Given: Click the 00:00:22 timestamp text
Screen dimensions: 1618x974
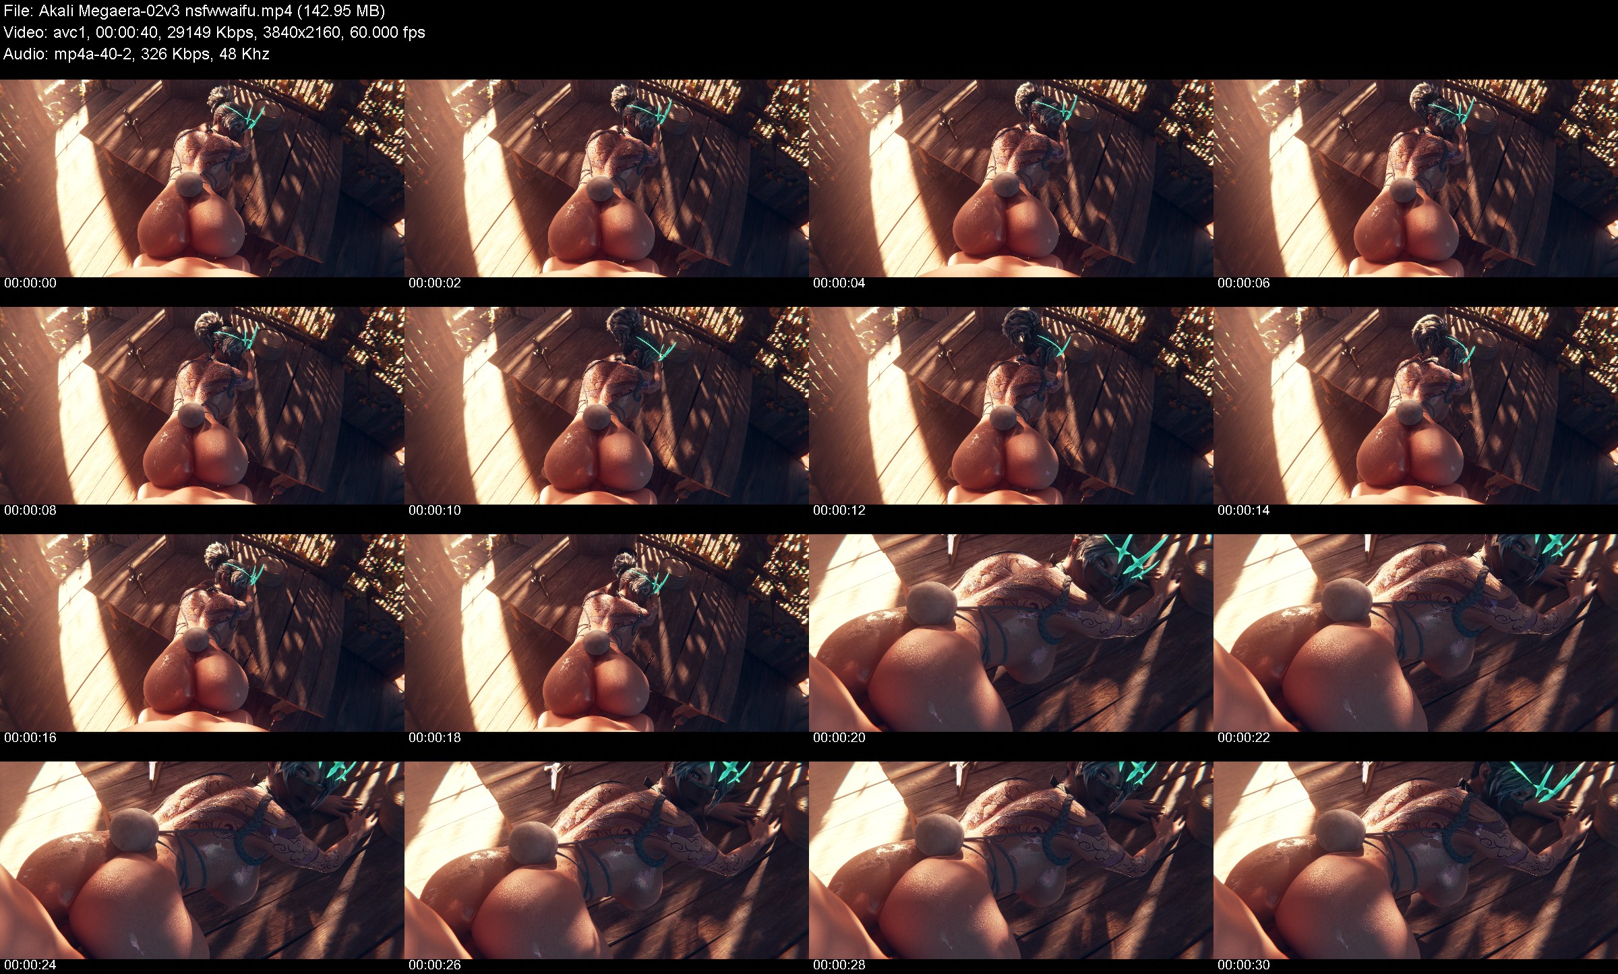Looking at the screenshot, I should [1244, 738].
